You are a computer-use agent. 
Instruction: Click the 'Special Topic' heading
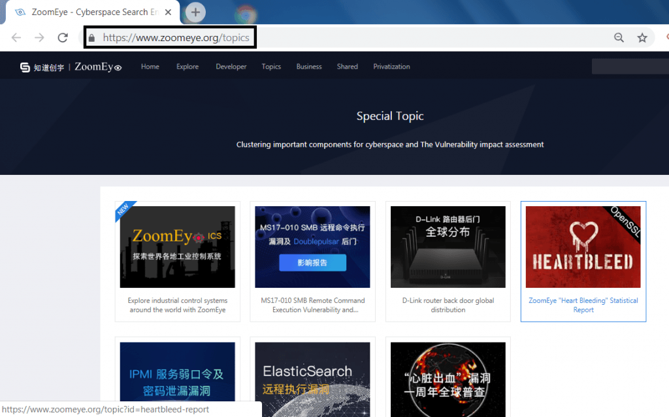pyautogui.click(x=390, y=116)
